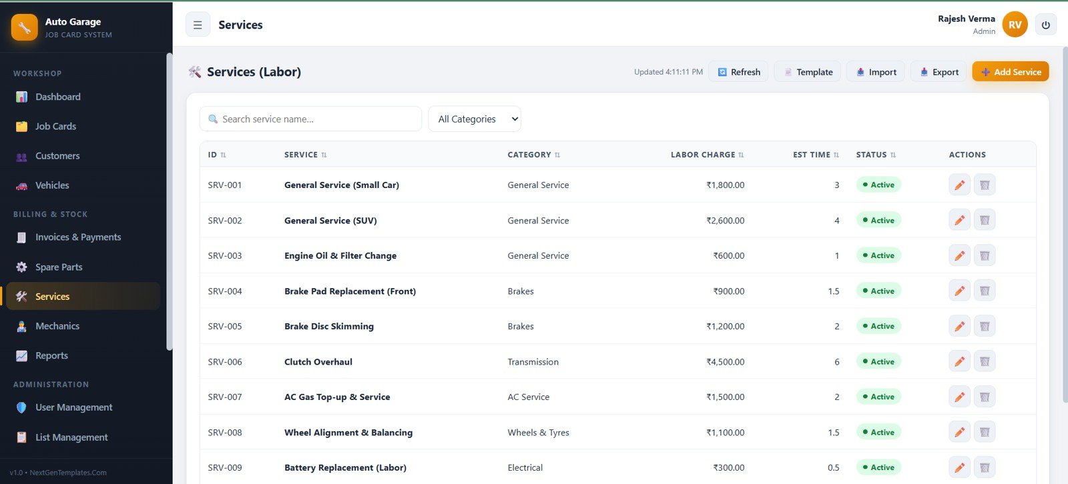Open Customers in sidebar
Image resolution: width=1068 pixels, height=484 pixels.
[83, 156]
